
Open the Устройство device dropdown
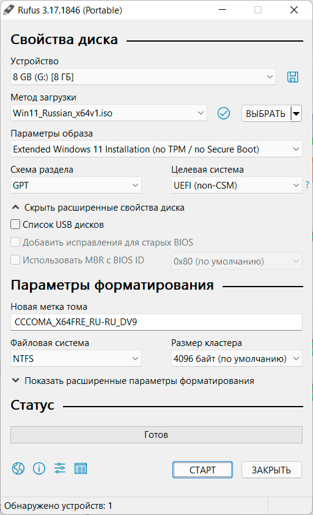pos(143,77)
